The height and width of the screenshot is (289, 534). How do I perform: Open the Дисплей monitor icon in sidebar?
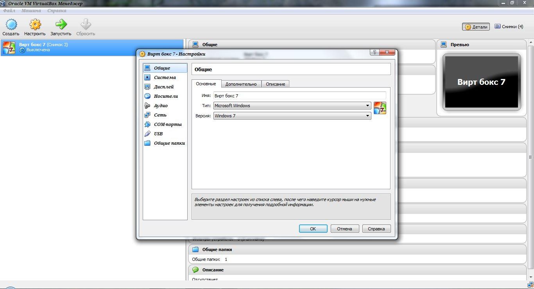pyautogui.click(x=147, y=87)
